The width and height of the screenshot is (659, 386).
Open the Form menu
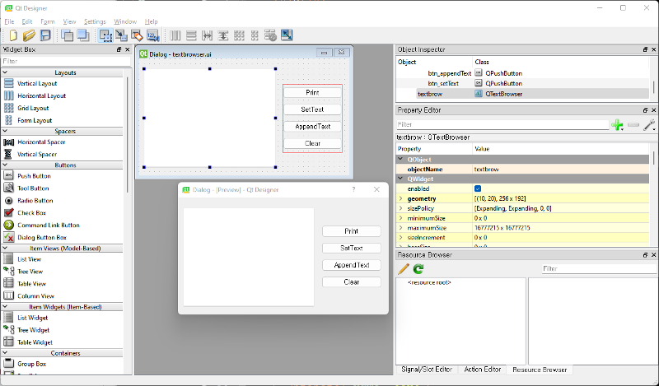[48, 21]
